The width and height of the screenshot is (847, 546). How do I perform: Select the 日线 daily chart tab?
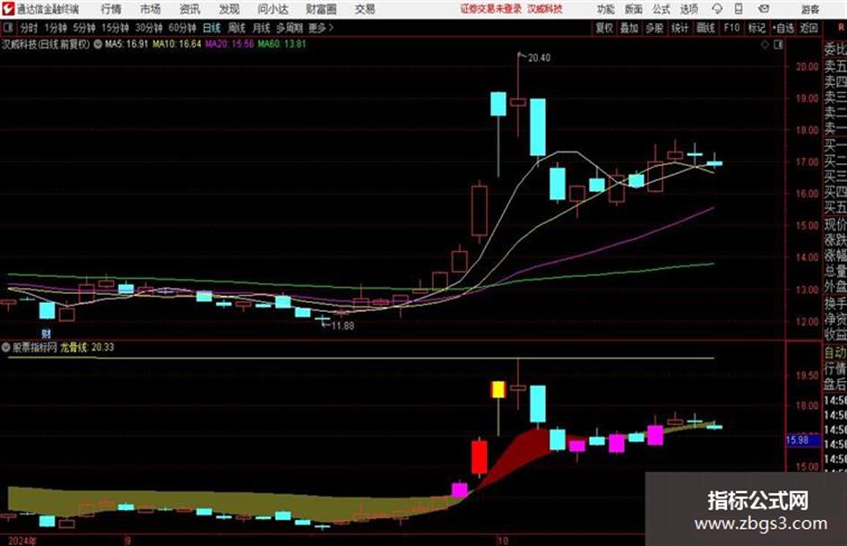212,28
